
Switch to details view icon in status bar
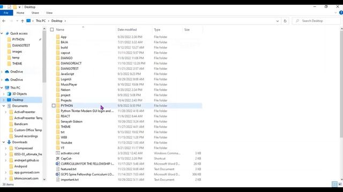[x=334, y=185]
